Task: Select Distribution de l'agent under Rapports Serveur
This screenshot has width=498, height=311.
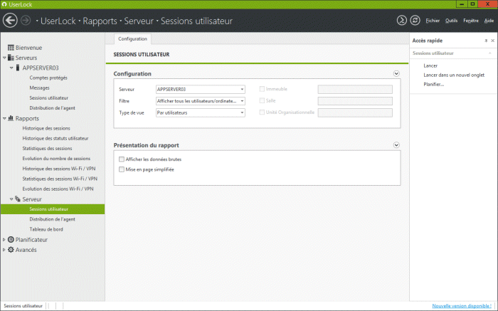Action: click(52, 219)
